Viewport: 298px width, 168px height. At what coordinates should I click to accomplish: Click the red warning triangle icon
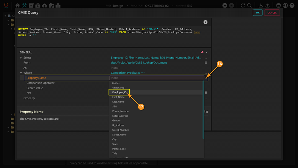coord(202,52)
